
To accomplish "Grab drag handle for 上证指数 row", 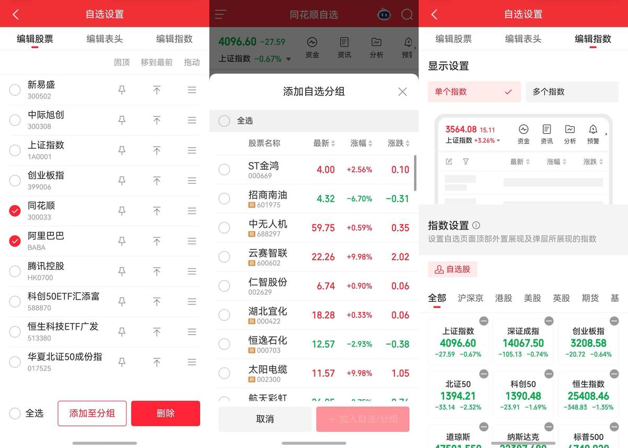I will coord(192,150).
